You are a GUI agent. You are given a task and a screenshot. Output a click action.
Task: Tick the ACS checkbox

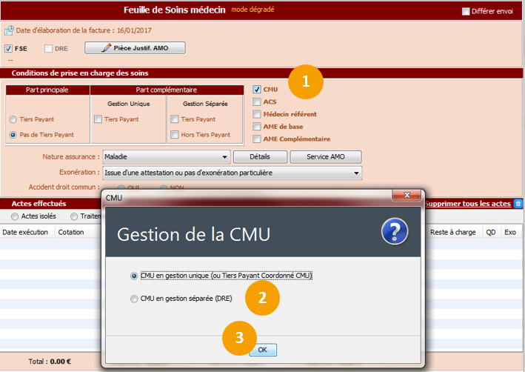(257, 102)
